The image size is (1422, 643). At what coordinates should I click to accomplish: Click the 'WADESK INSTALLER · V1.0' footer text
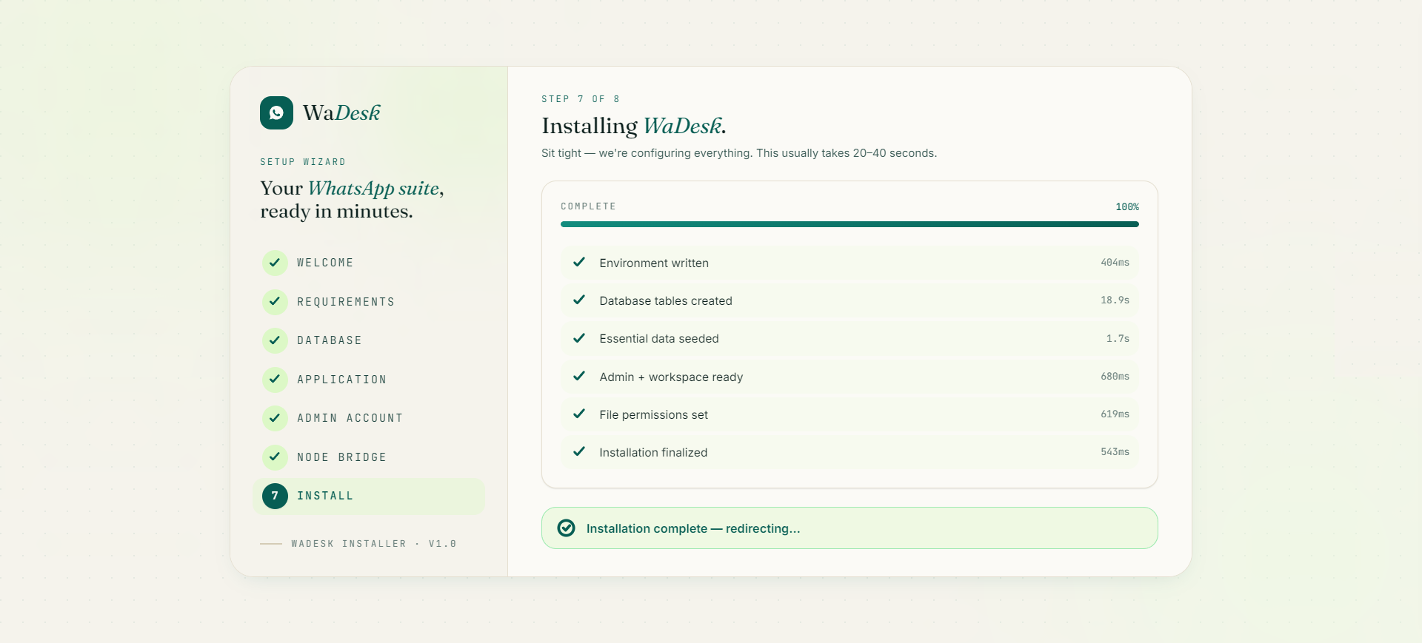[374, 544]
